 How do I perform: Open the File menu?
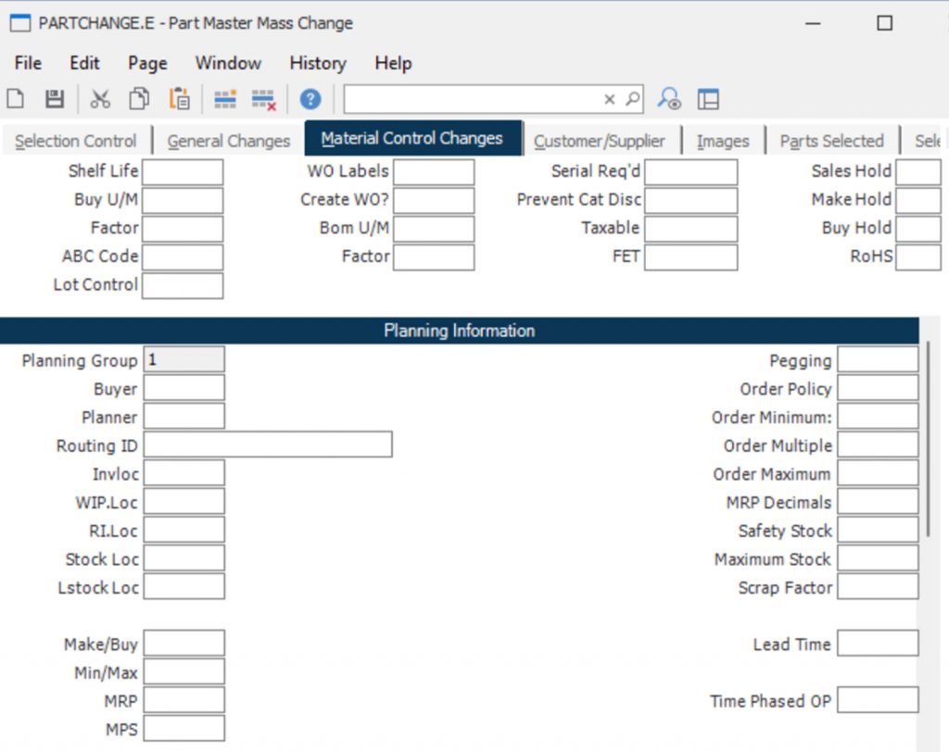pyautogui.click(x=28, y=63)
